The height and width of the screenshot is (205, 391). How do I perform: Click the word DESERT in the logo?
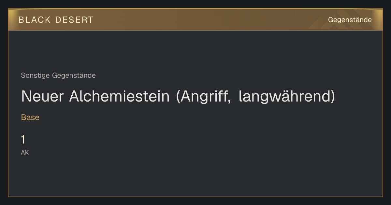(x=74, y=20)
